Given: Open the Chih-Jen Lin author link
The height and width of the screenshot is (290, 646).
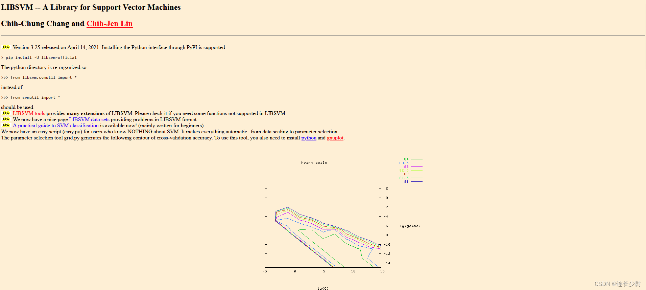Looking at the screenshot, I should 110,24.
